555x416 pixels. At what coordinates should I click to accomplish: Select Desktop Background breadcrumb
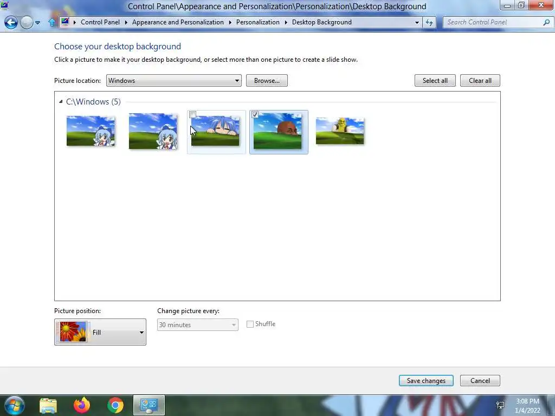322,22
